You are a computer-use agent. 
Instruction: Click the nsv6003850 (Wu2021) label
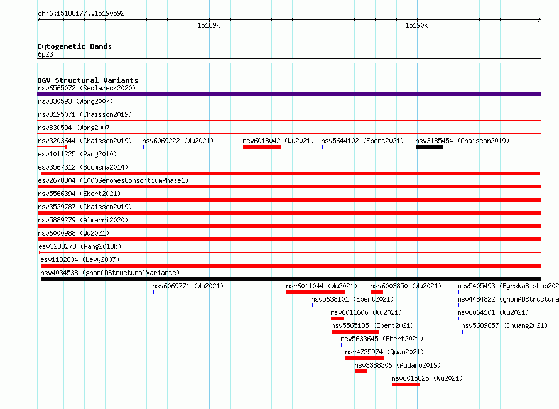(406, 286)
